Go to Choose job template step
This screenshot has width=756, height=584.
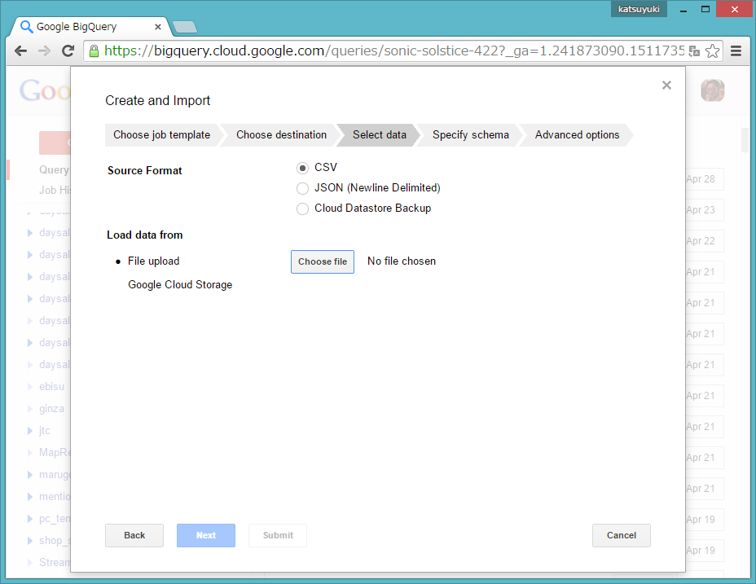tap(161, 135)
